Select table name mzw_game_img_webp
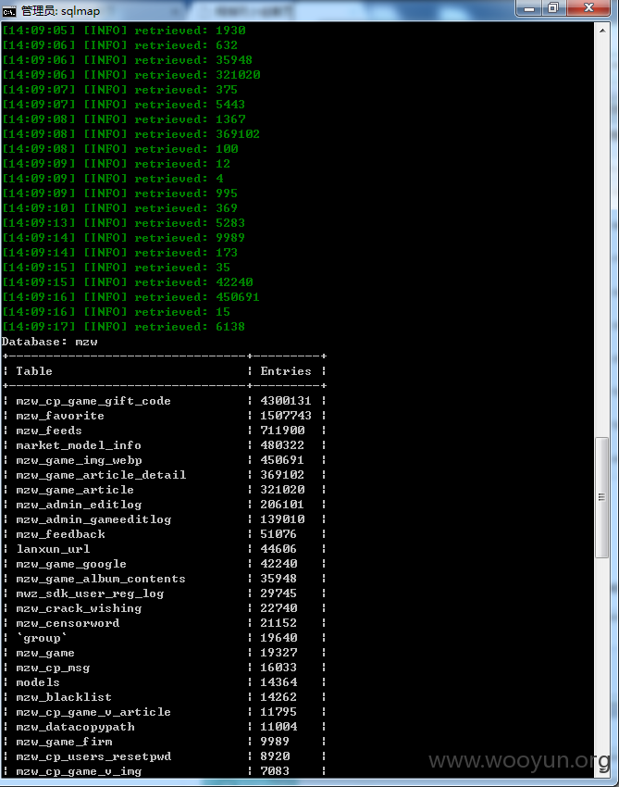The width and height of the screenshot is (619, 787). [x=80, y=460]
